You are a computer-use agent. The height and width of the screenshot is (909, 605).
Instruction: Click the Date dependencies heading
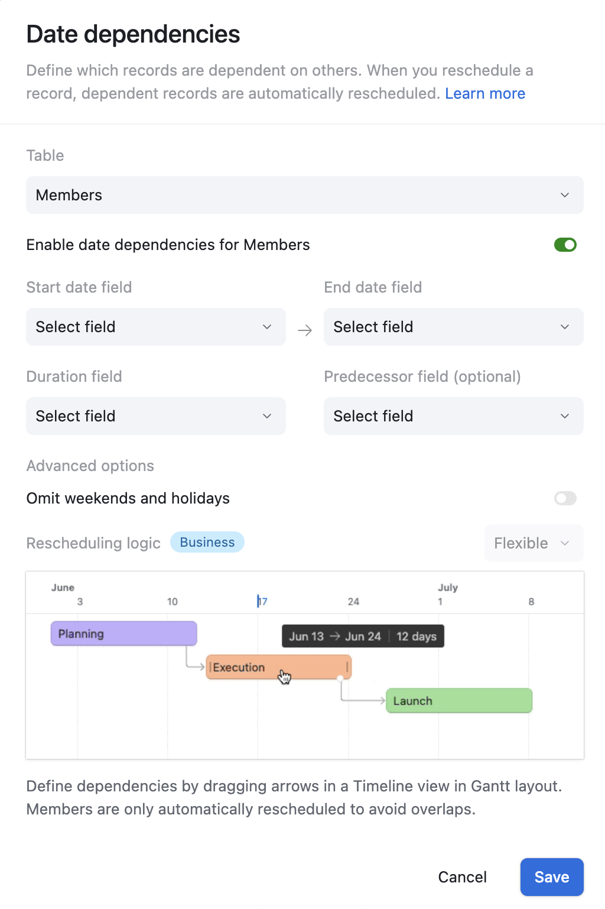pos(133,34)
